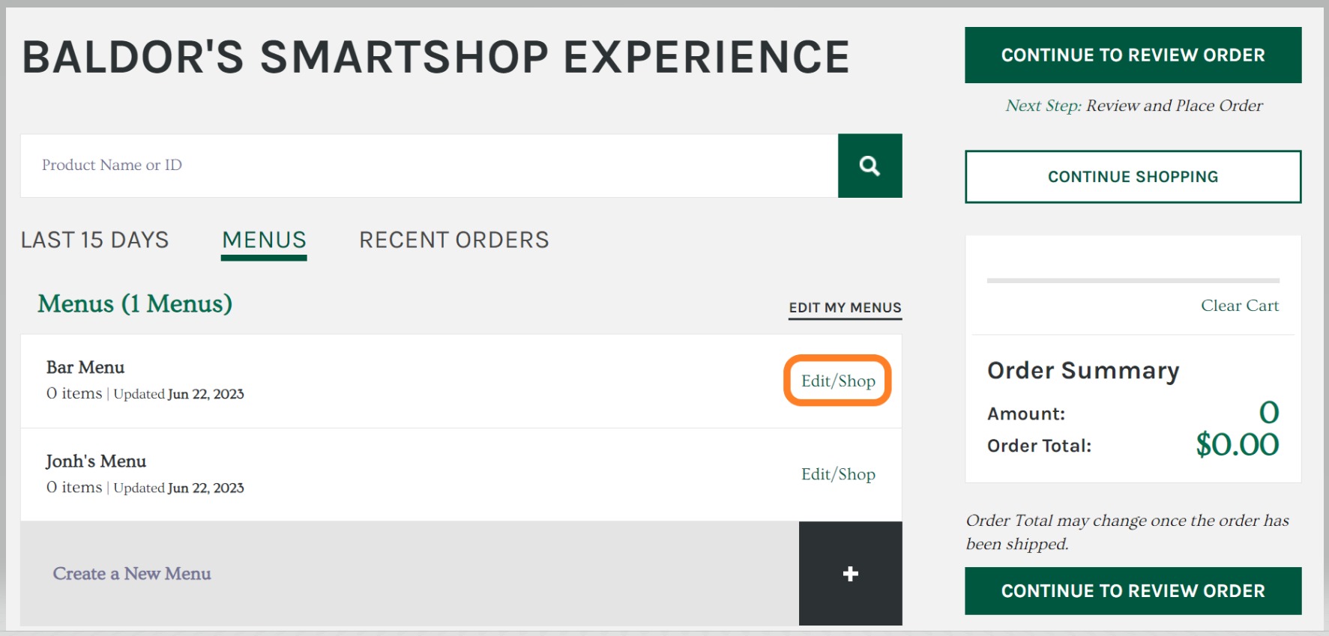Screen dimensions: 1329x636
Task: Click the magnifying glass search icon
Action: 870,166
